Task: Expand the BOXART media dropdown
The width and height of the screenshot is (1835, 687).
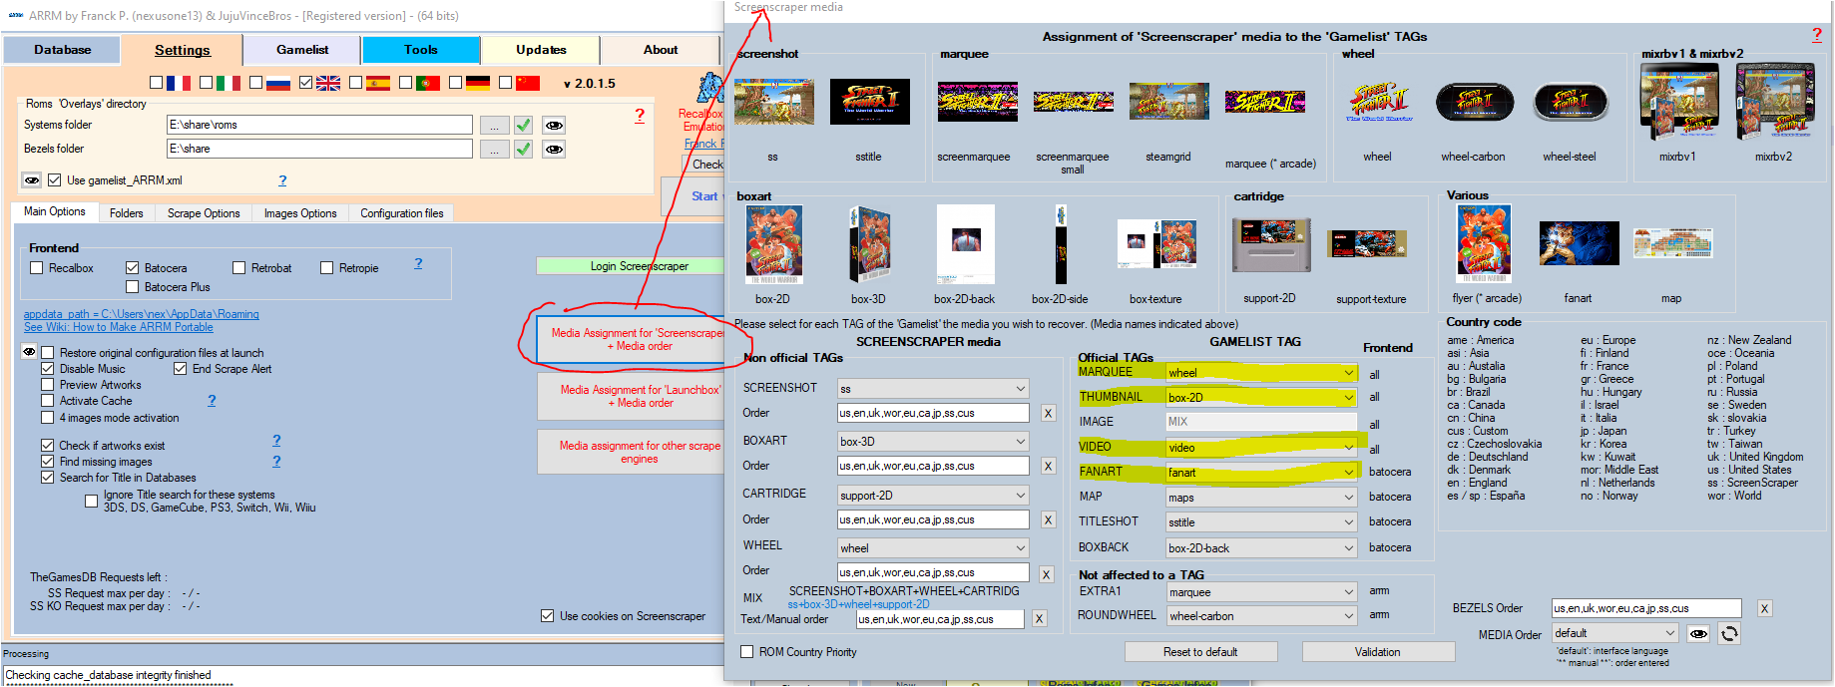Action: pyautogui.click(x=932, y=441)
